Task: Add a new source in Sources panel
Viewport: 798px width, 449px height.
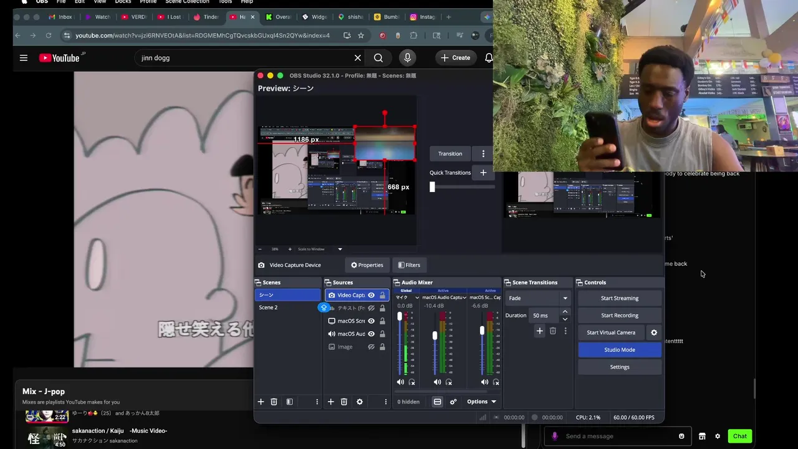Action: (x=331, y=402)
